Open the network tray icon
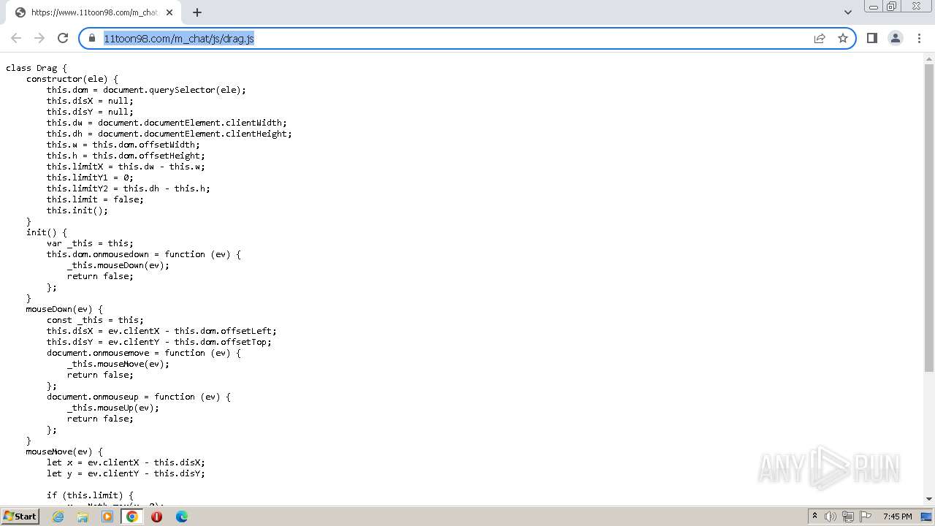This screenshot has height=526, width=935. (848, 517)
